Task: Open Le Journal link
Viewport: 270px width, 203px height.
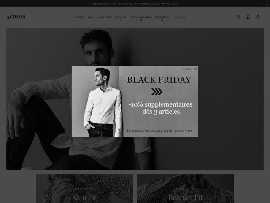Action: click(180, 17)
